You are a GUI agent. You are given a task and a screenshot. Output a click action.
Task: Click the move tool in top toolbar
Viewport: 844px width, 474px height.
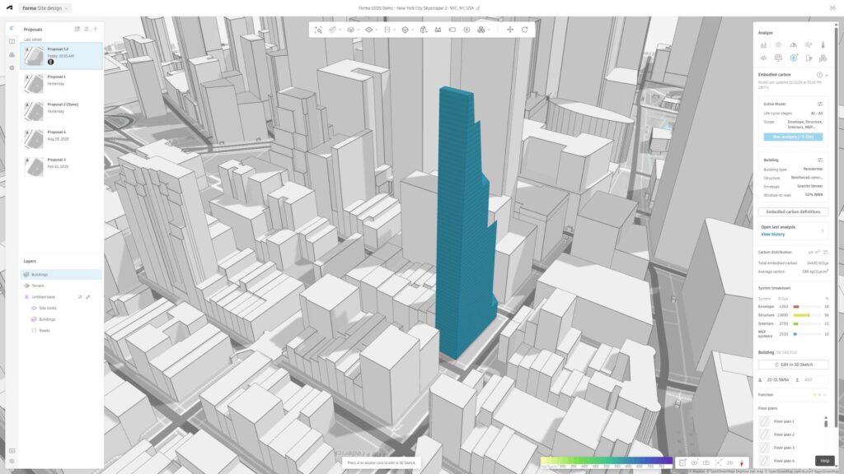[509, 30]
